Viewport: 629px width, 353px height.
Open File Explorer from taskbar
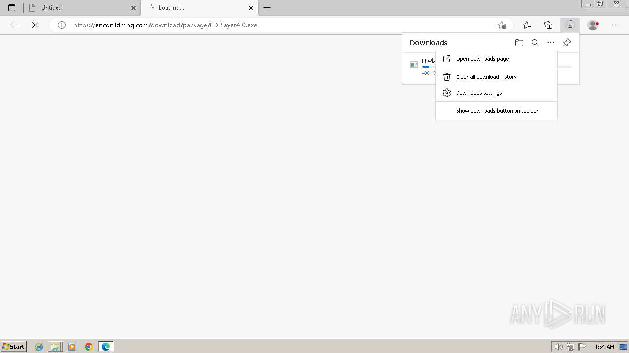pos(55,347)
